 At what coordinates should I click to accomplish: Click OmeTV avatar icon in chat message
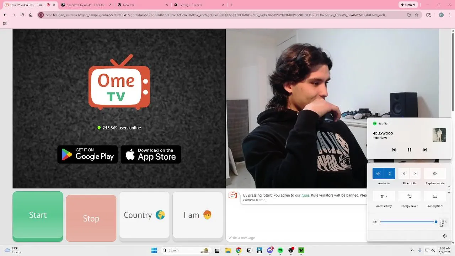click(x=232, y=195)
